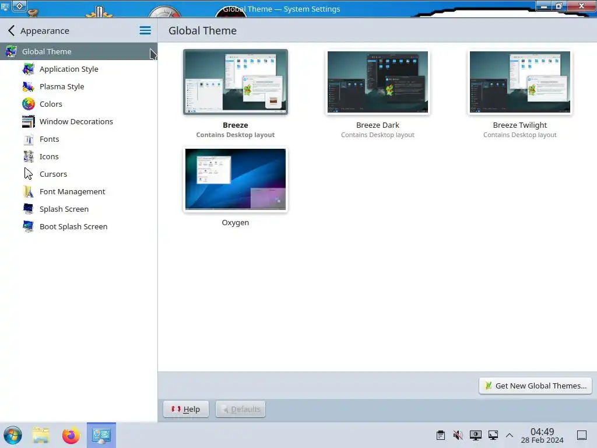Open Fonts settings page
Viewport: 597px width, 448px height.
click(79, 139)
